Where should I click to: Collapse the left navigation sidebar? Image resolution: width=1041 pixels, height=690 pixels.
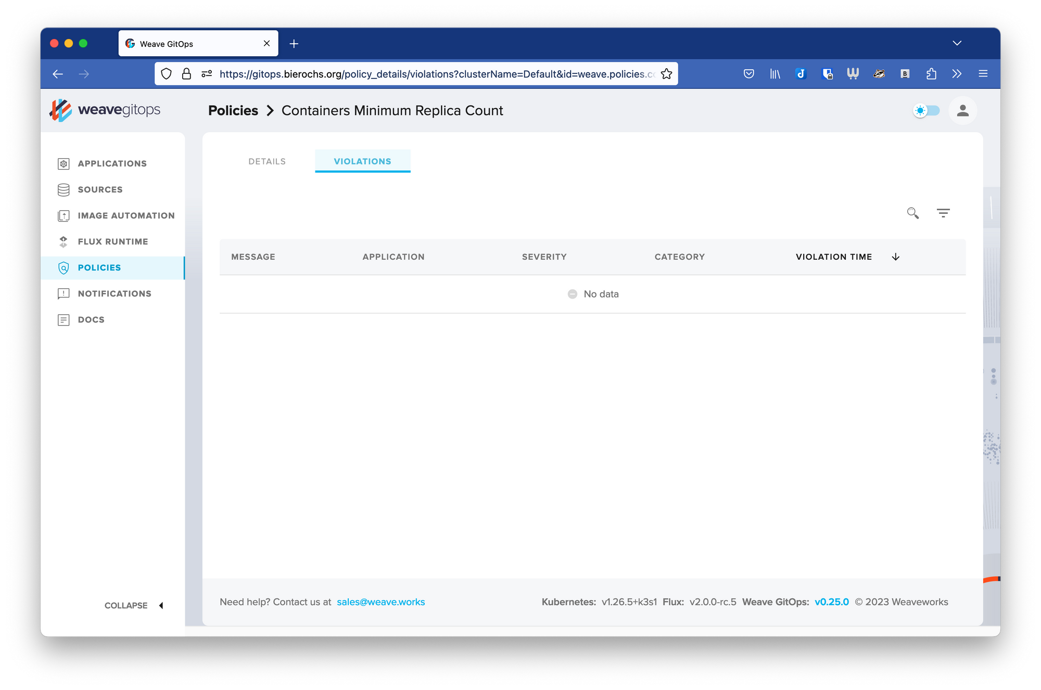point(134,606)
